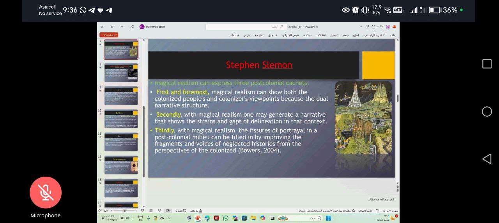Click the Windows Start button

(328, 218)
